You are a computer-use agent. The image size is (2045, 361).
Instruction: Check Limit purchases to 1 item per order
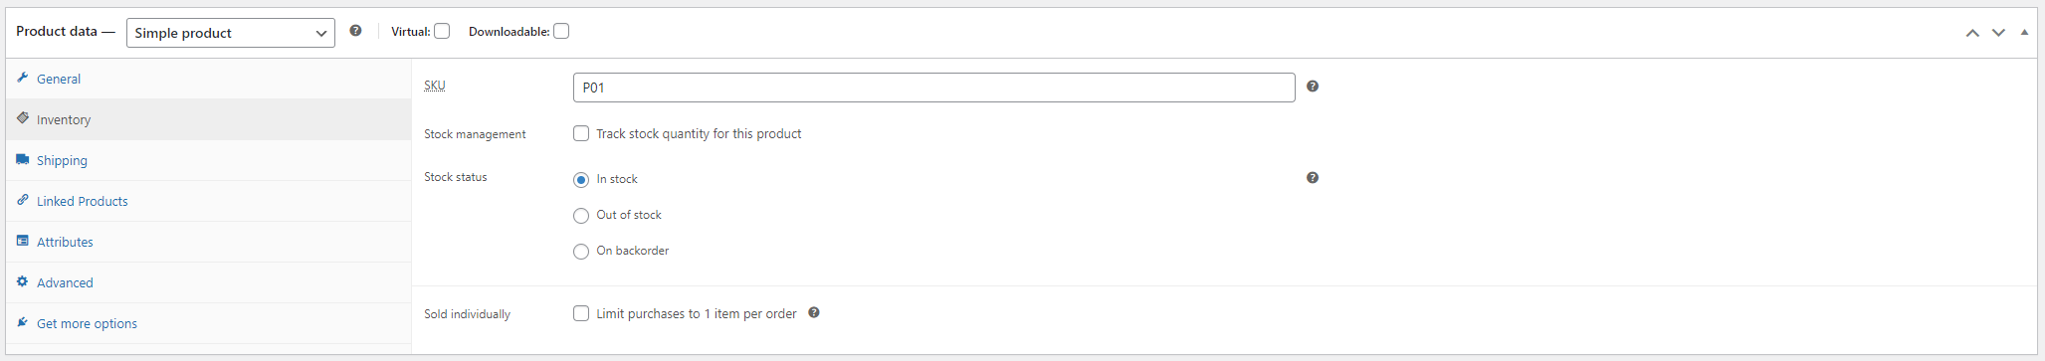pyautogui.click(x=581, y=313)
